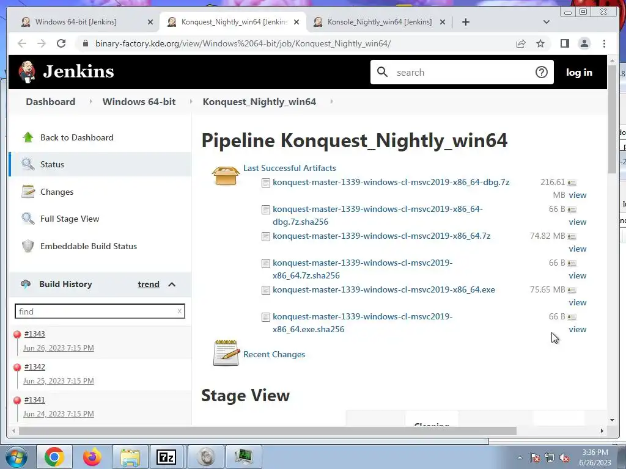Image resolution: width=626 pixels, height=469 pixels.
Task: Open Last Successful Artifacts link
Action: point(289,168)
